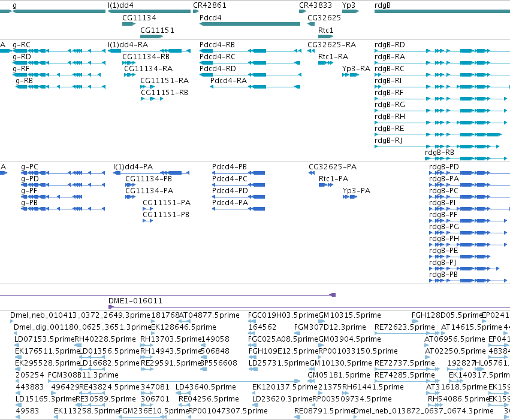Click transcript g-RC label
Viewport: 510px width, 420px height.
(x=22, y=44)
